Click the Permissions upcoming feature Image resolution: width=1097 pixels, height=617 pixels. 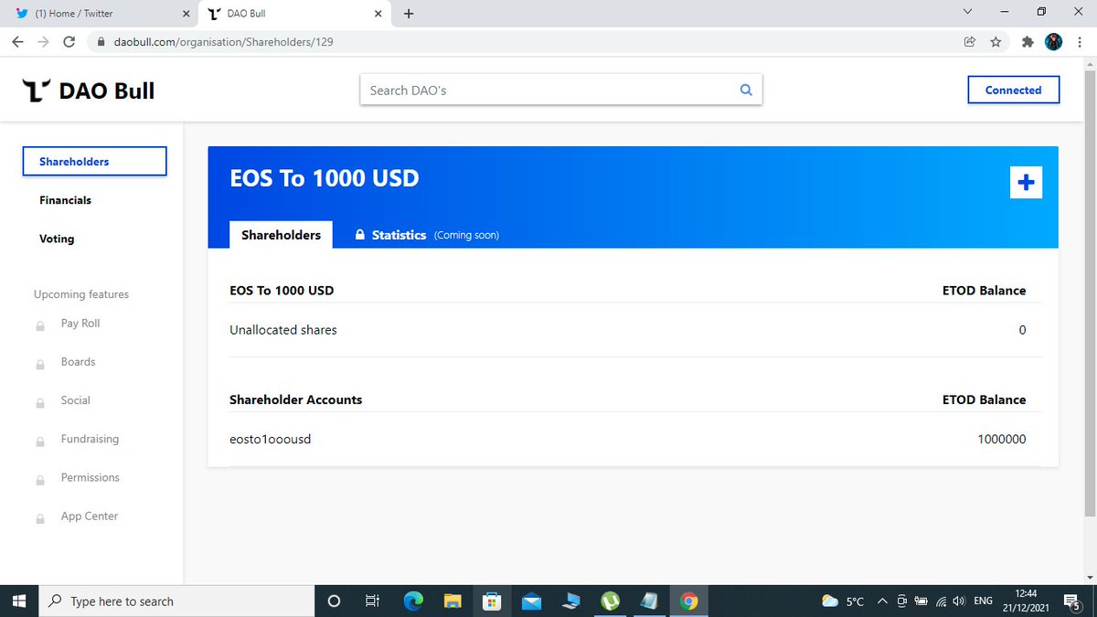pos(90,477)
